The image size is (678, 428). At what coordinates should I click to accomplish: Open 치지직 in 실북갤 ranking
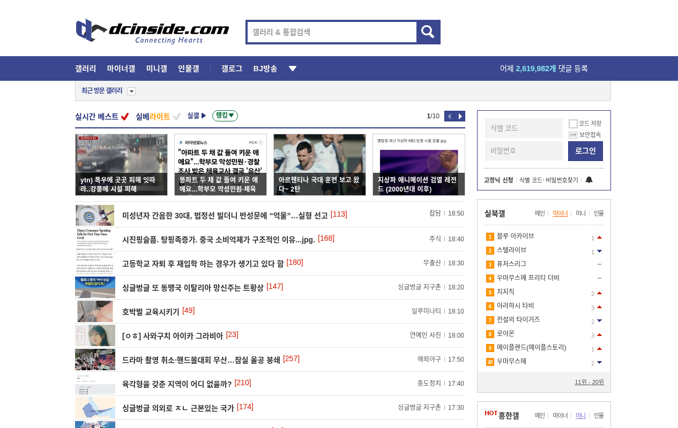click(x=505, y=292)
